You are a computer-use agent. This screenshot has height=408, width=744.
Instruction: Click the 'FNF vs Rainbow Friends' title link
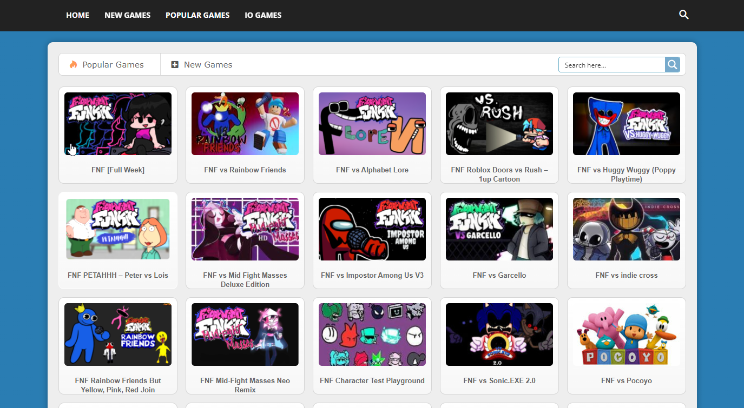(245, 170)
